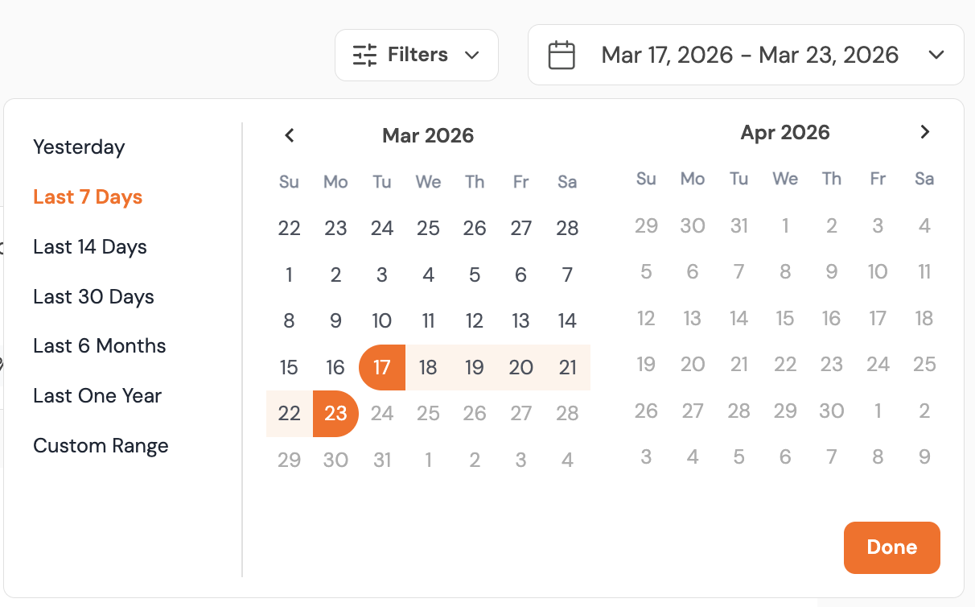Click the calendar icon in the date field

click(x=562, y=55)
